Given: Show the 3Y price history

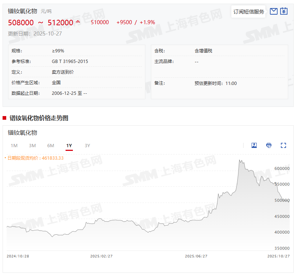Looking at the screenshot, I should (x=87, y=146).
